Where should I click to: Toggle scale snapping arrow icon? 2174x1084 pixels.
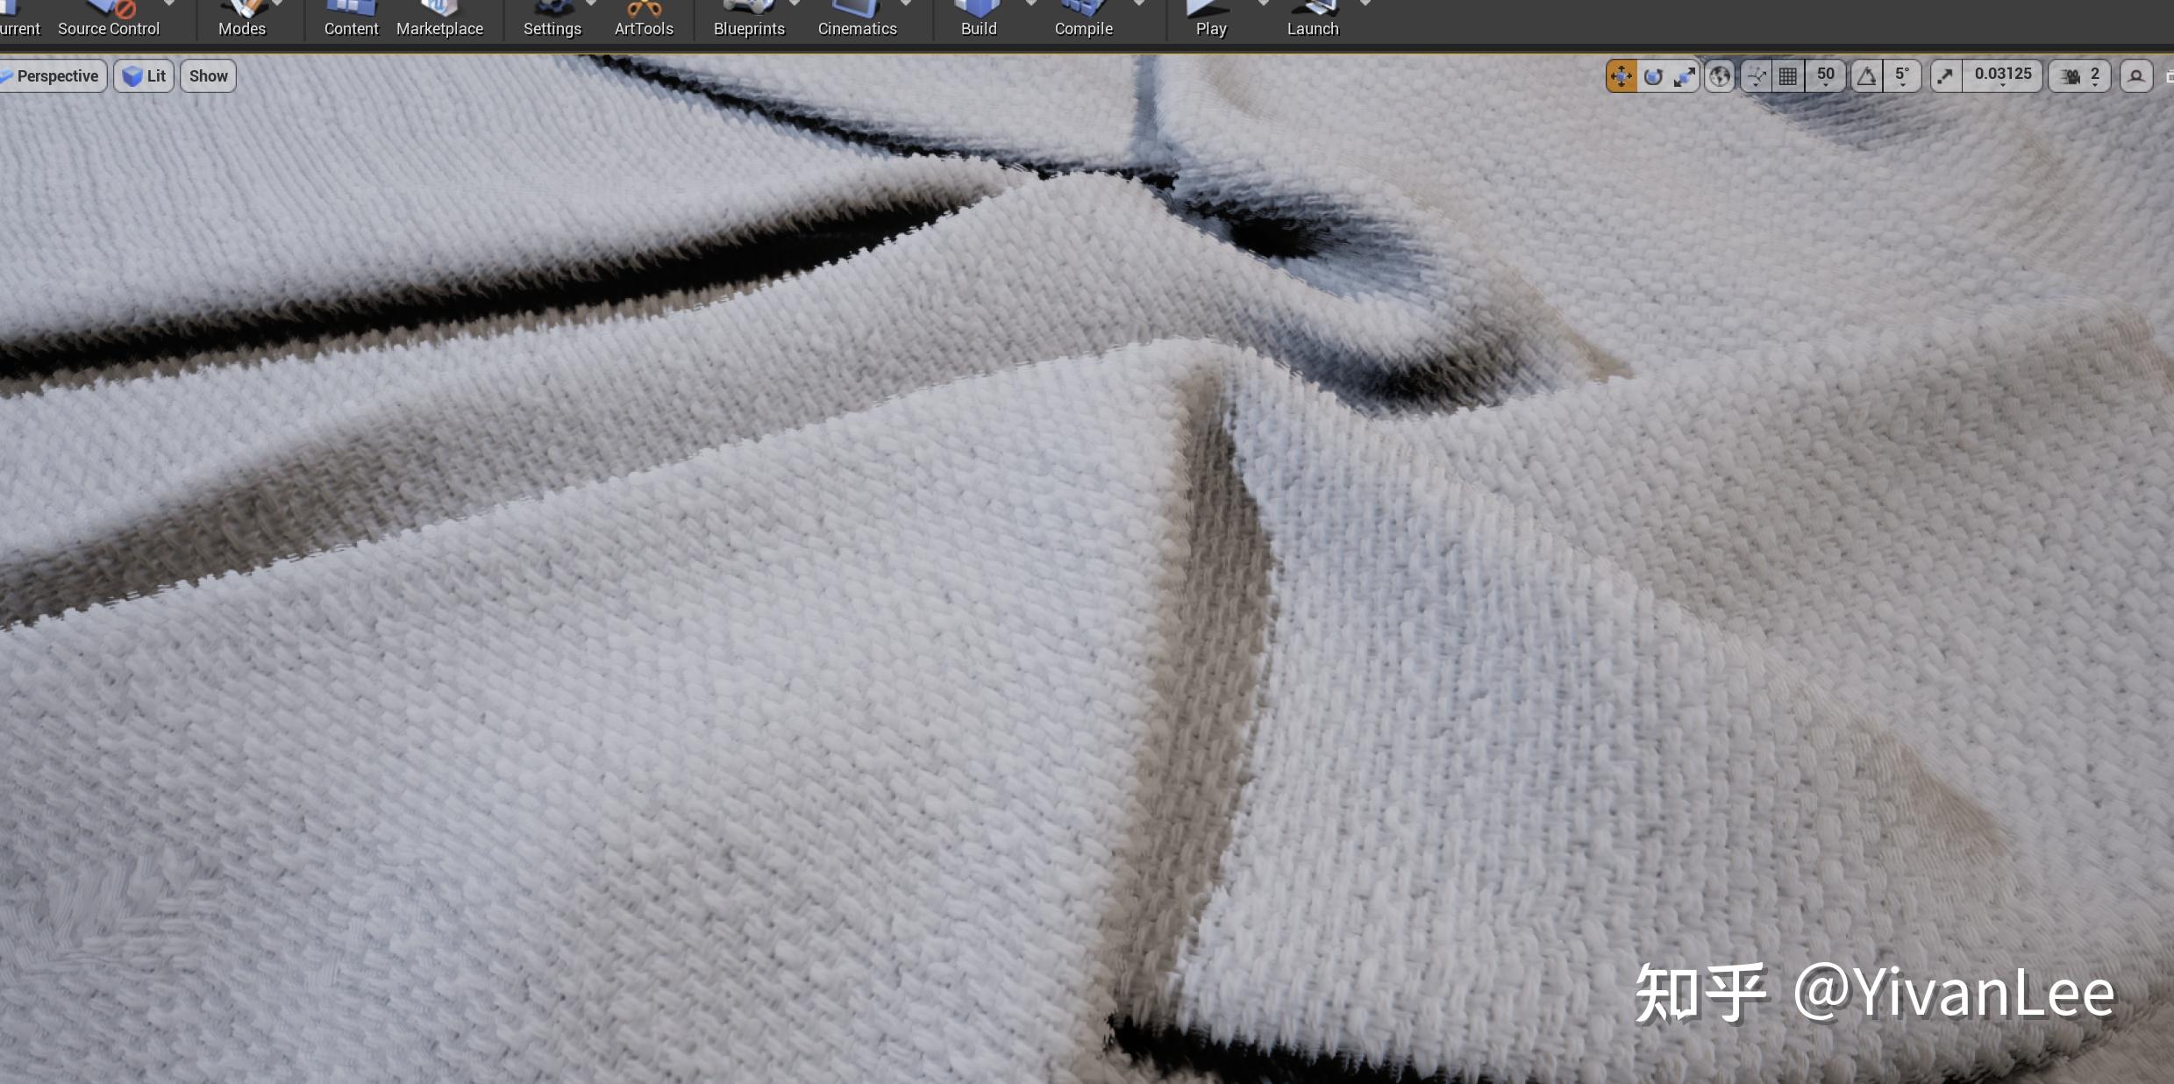[x=1945, y=76]
